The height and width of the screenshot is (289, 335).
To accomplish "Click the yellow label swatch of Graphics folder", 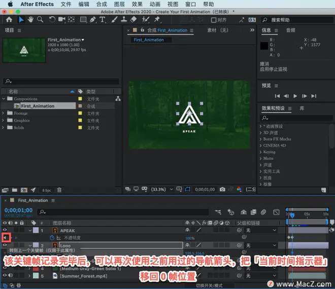I will 80,120.
